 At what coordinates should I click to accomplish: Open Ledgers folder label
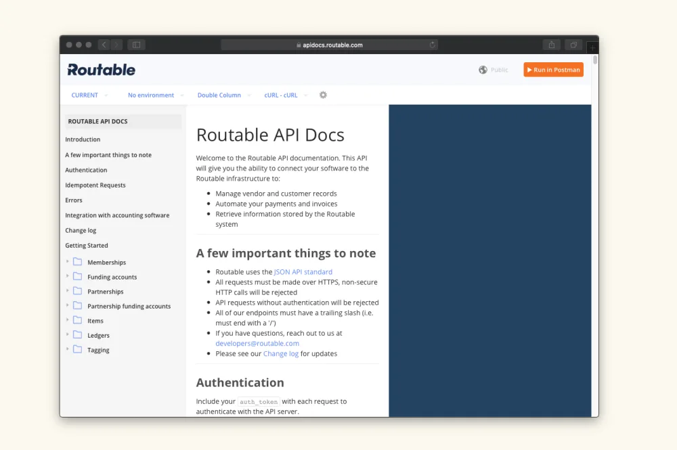click(x=98, y=336)
